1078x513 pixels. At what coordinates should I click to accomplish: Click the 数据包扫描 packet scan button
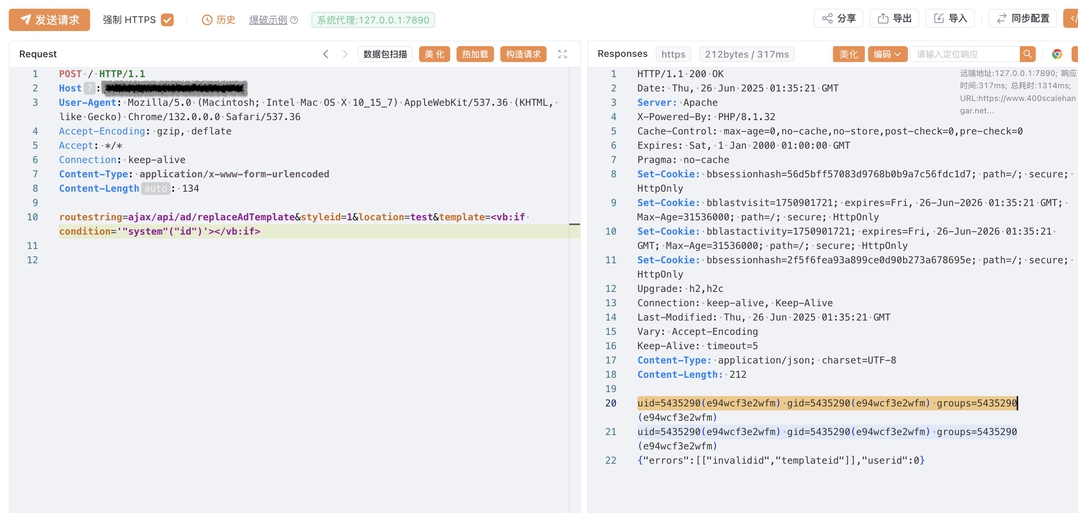(384, 54)
